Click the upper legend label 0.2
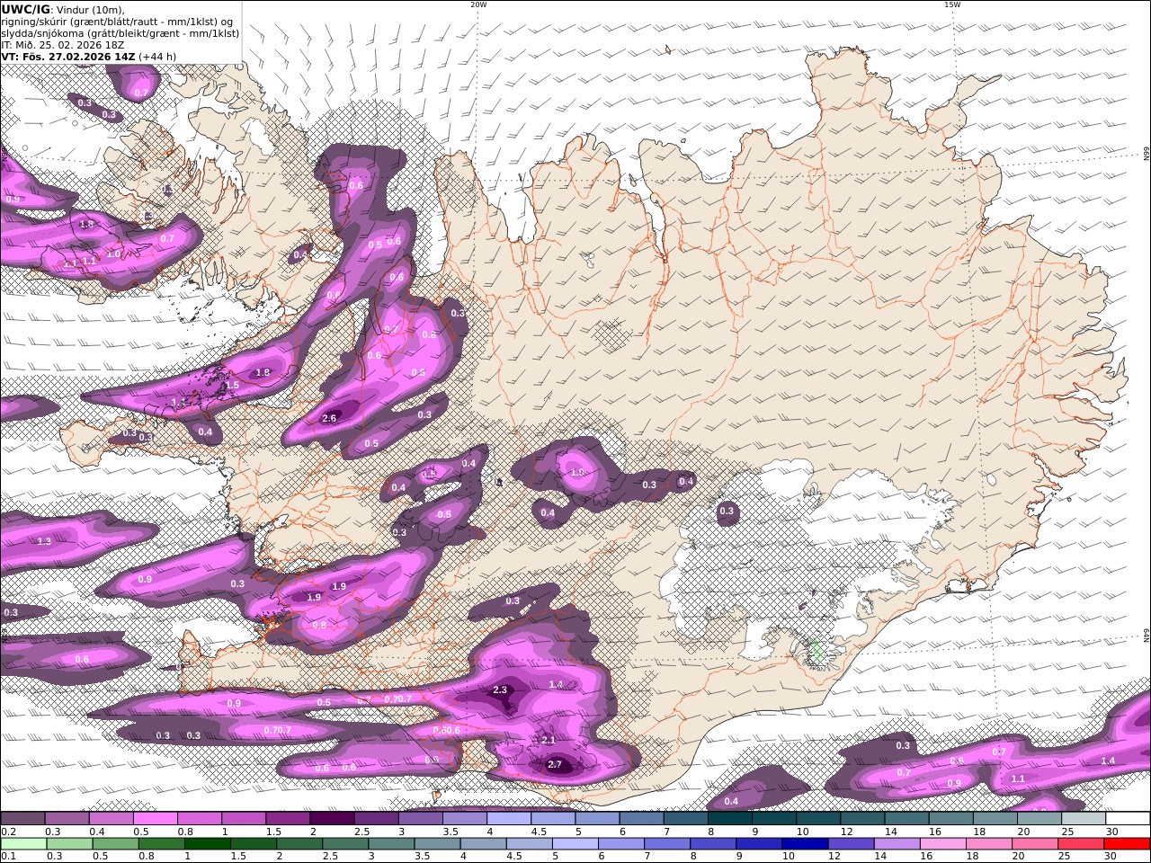 7,832
